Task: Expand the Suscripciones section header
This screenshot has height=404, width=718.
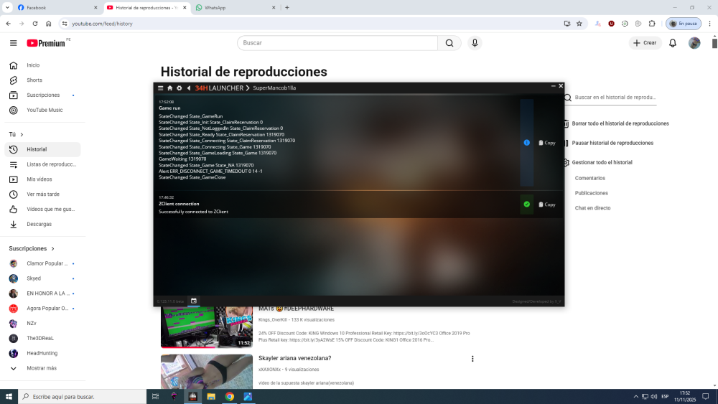Action: [x=32, y=248]
